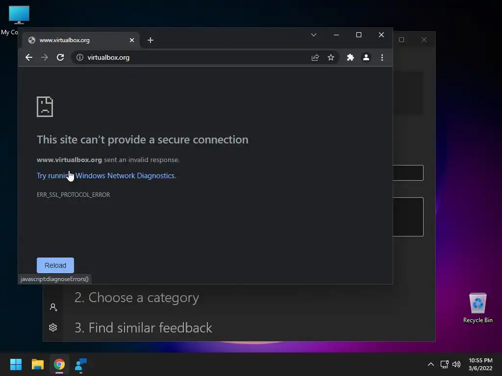Open Chrome's three-dot customize menu
The image size is (502, 376).
[382, 58]
